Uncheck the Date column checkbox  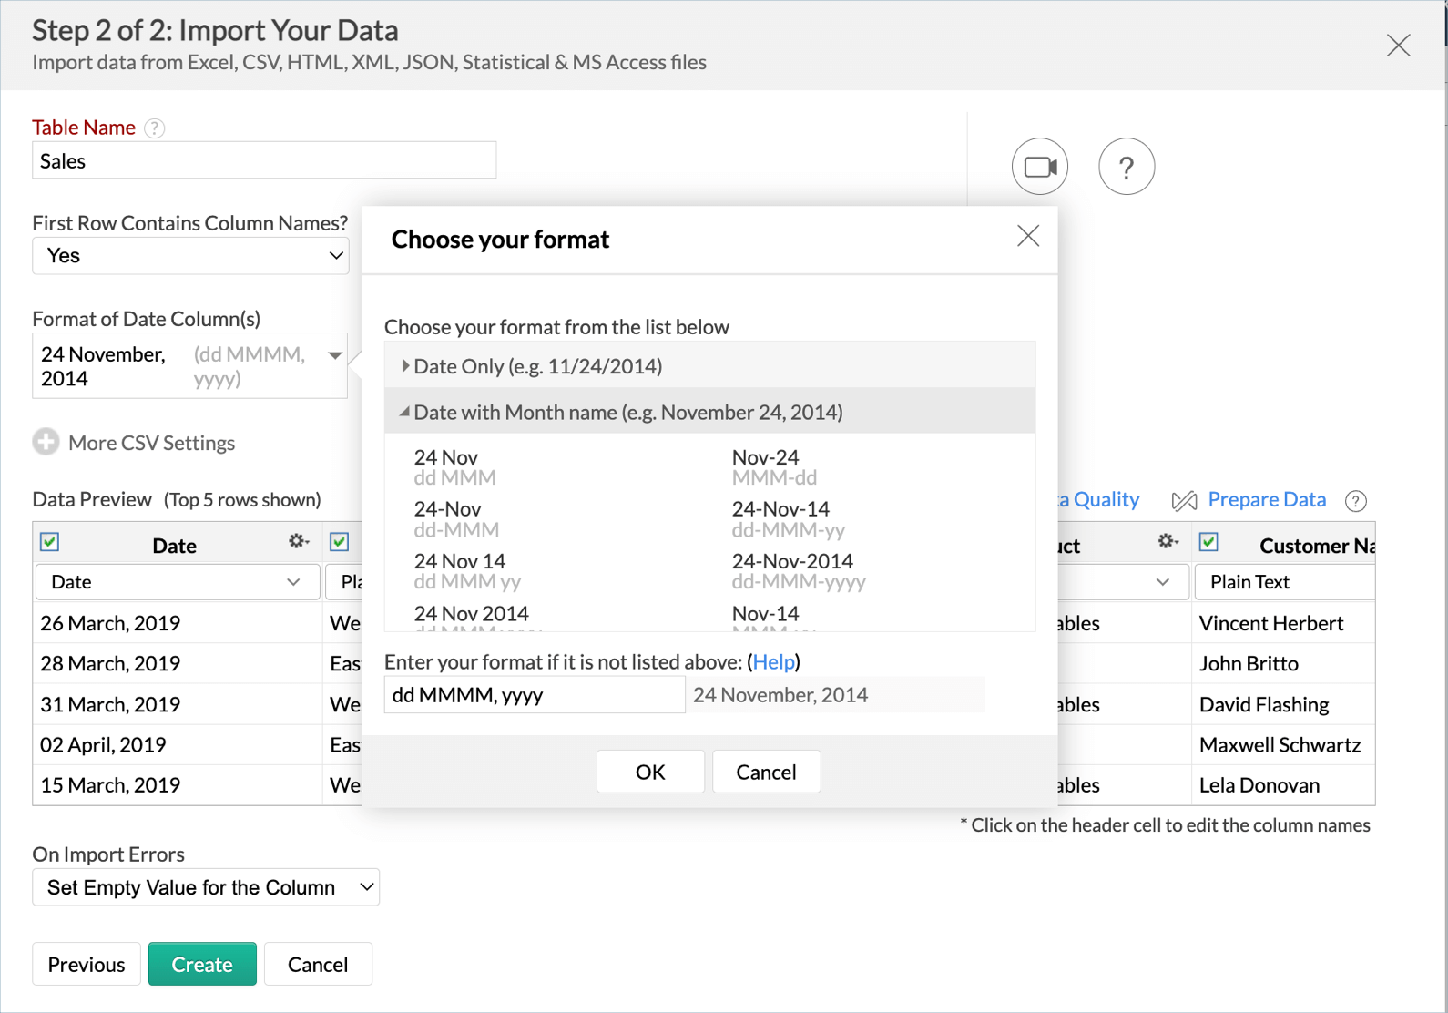click(x=50, y=543)
